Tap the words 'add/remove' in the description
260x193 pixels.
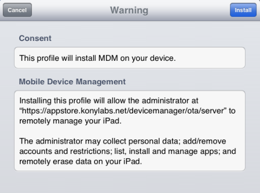click(x=204, y=141)
